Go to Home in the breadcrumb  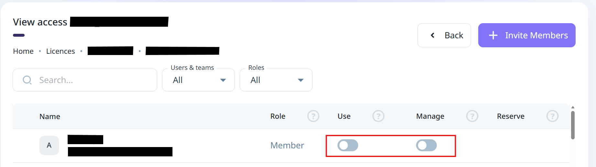click(x=23, y=51)
